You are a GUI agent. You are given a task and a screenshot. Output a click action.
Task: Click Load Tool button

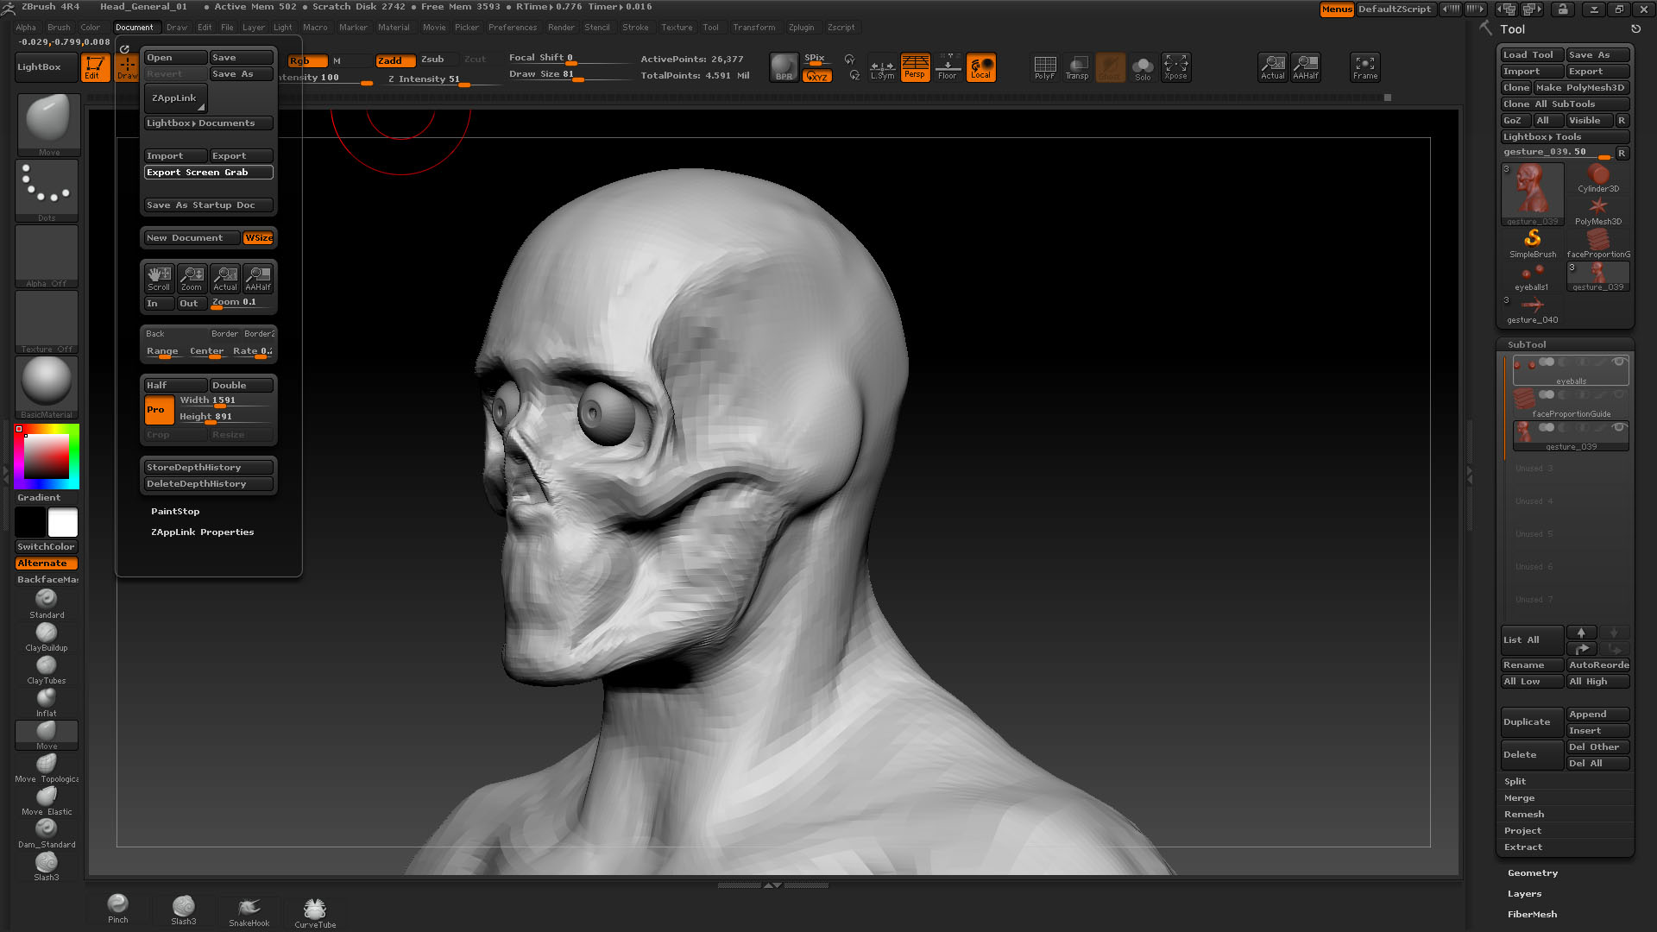[1532, 55]
